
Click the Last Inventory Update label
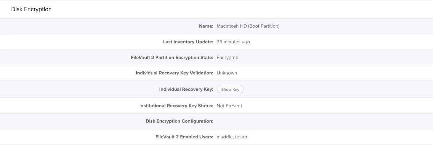[x=188, y=42]
